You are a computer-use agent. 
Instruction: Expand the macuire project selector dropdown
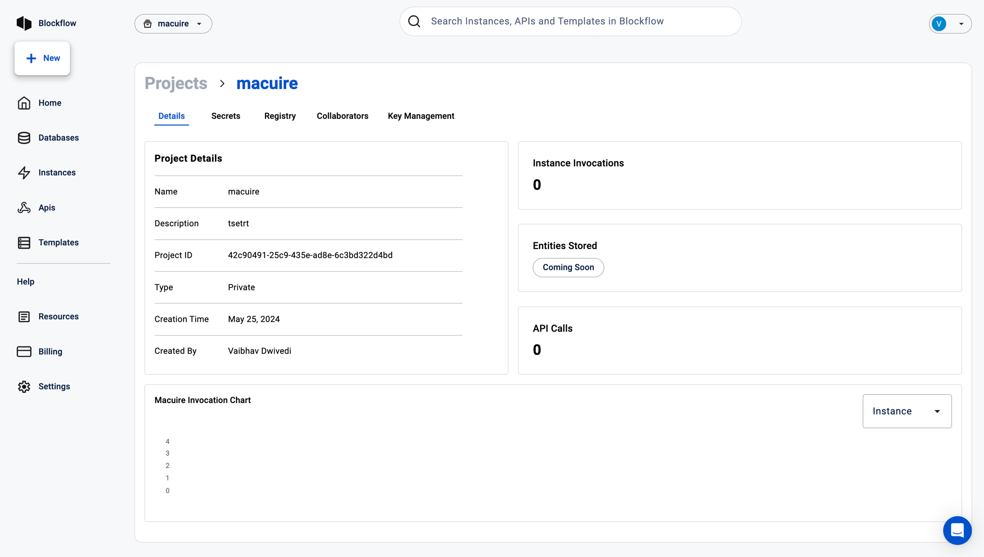click(x=173, y=23)
